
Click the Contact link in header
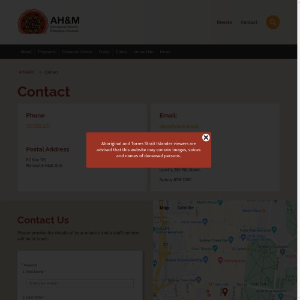point(249,22)
